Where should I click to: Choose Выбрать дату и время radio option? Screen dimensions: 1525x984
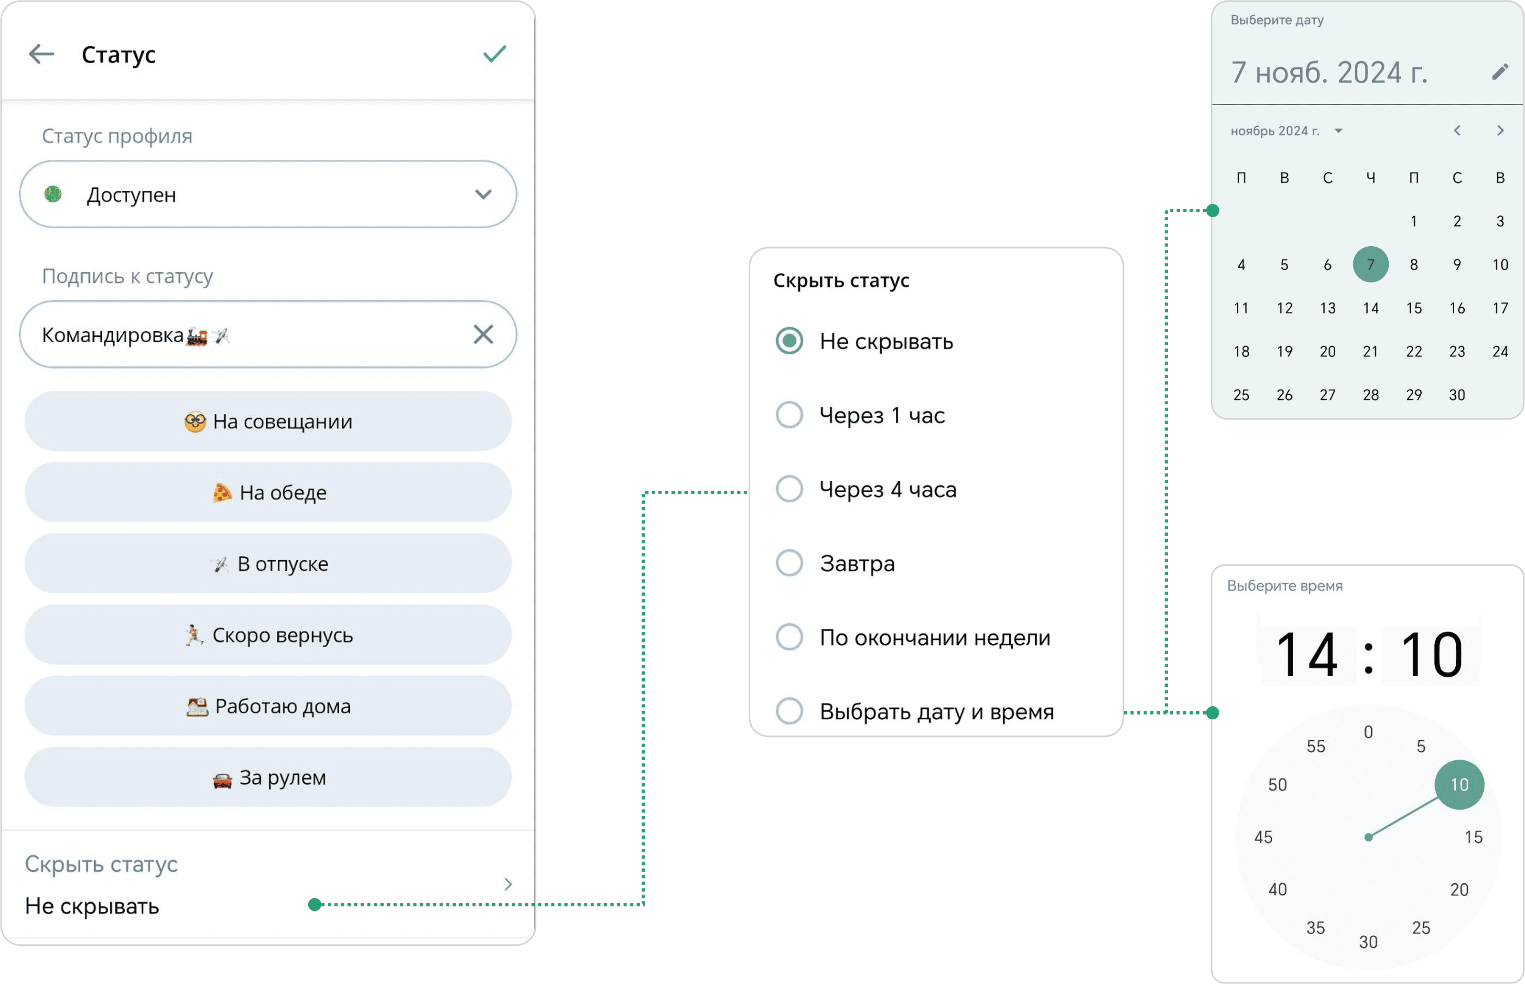point(790,711)
